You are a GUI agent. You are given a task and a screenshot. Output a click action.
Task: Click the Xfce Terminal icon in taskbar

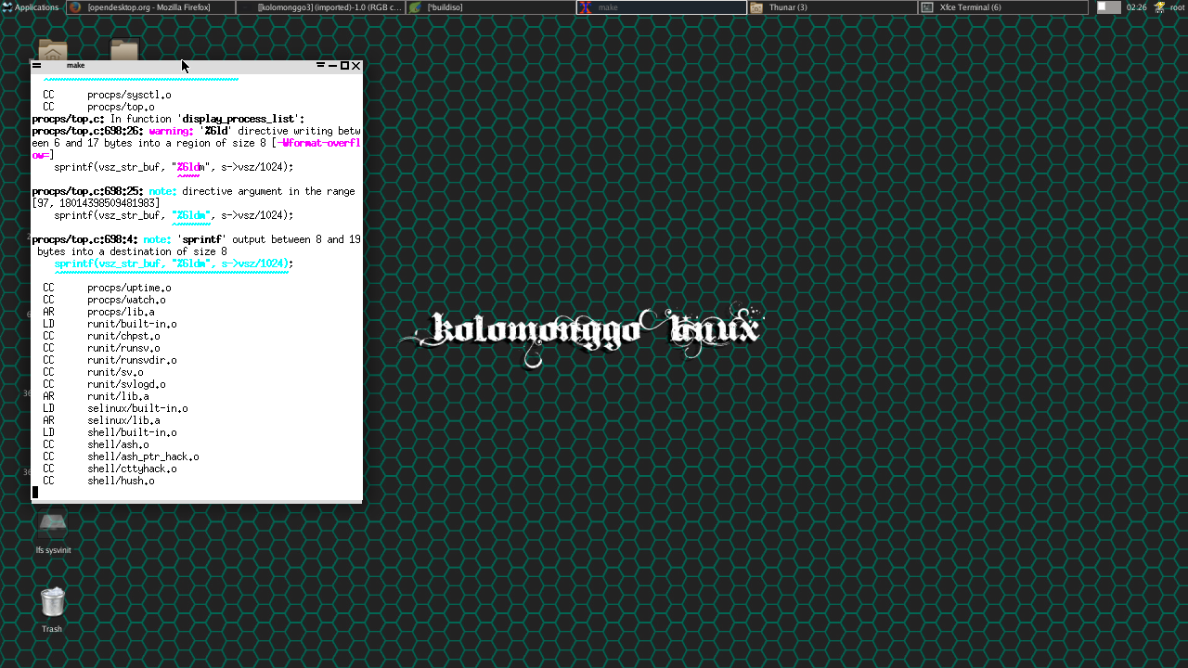[x=927, y=7]
